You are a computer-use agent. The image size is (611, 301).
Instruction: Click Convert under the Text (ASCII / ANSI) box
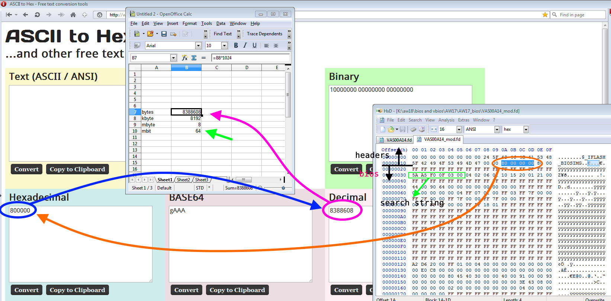point(26,169)
